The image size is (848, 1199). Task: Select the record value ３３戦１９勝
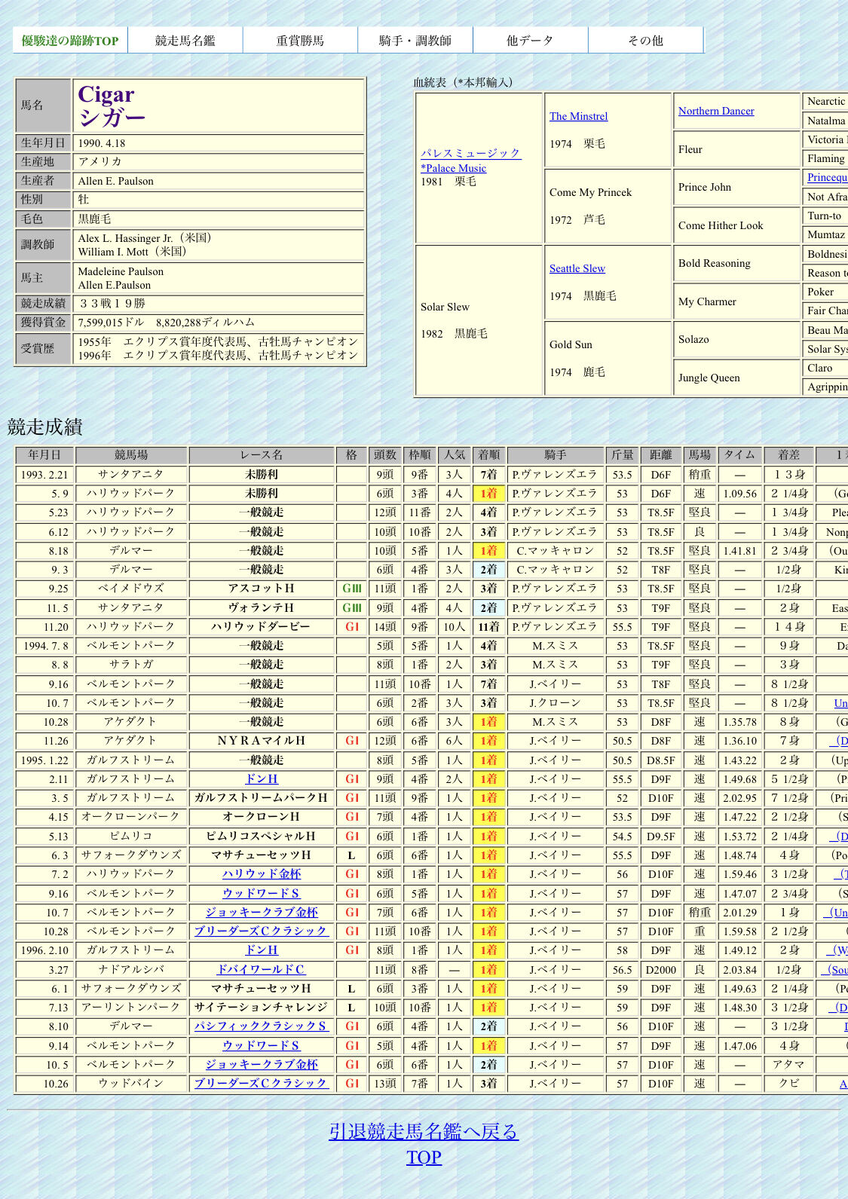[x=112, y=303]
